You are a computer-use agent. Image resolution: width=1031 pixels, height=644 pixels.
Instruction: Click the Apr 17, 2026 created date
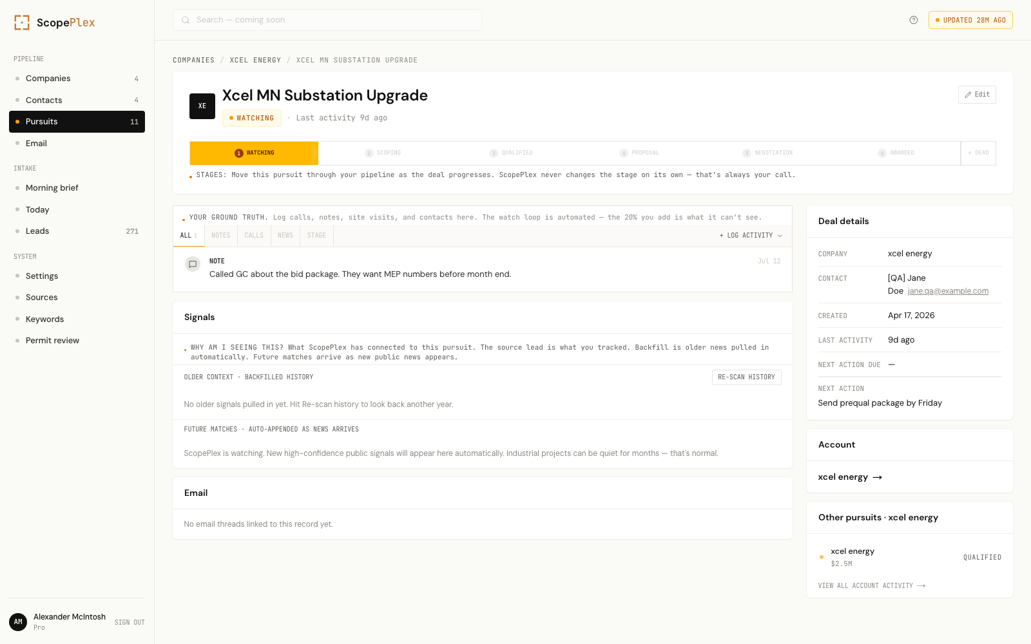click(x=911, y=316)
